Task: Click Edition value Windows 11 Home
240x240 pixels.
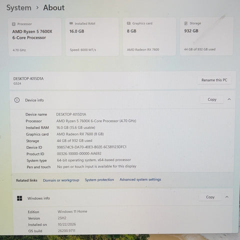Action: pos(72,211)
